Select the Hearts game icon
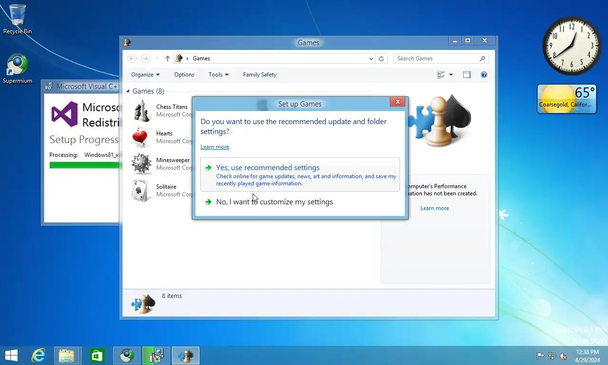Screen dimensions: 608x365 [142, 137]
